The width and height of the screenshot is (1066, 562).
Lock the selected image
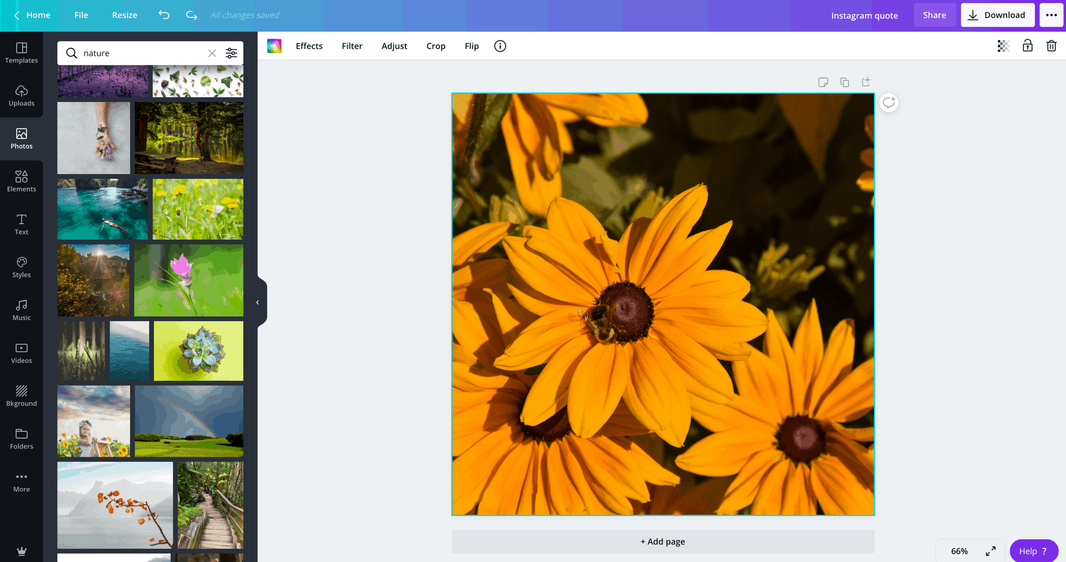[x=1027, y=46]
